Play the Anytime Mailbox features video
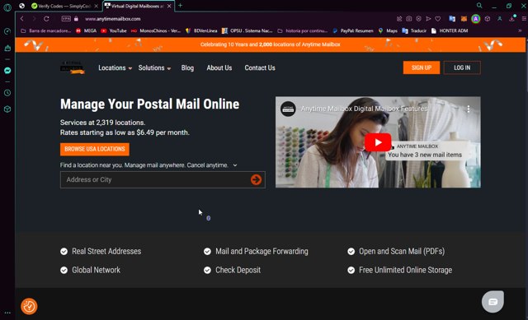The image size is (528, 320). (378, 142)
